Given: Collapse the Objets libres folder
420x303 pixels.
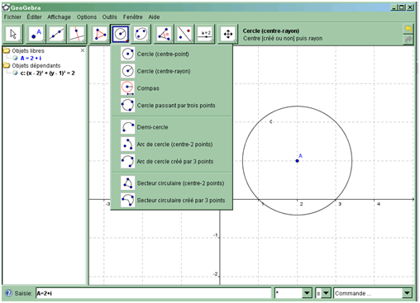Looking at the screenshot, I should 7,50.
